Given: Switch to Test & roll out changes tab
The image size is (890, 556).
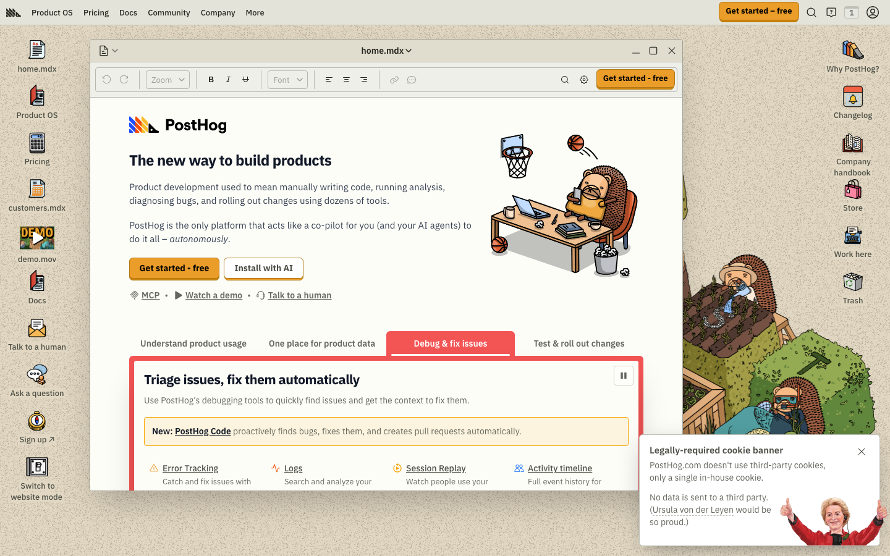Looking at the screenshot, I should click(x=579, y=343).
